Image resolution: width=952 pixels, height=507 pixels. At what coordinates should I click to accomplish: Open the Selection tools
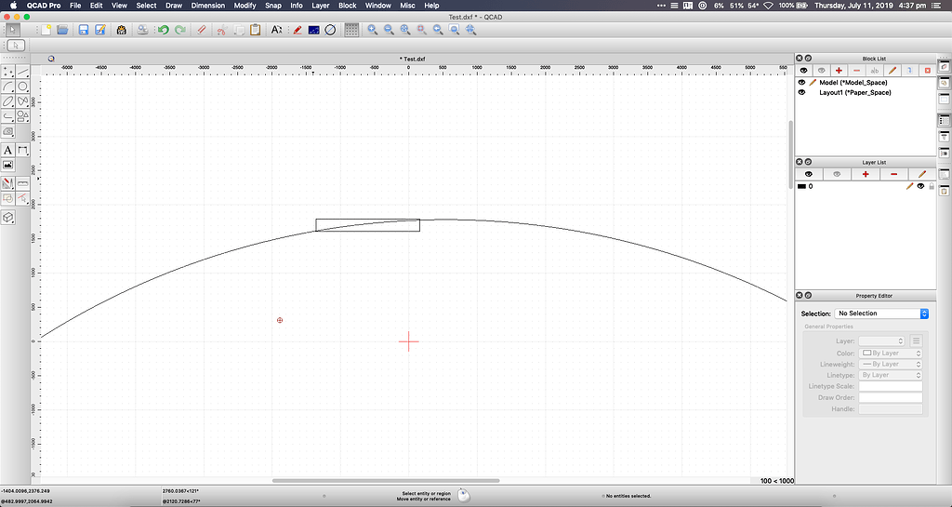22,198
